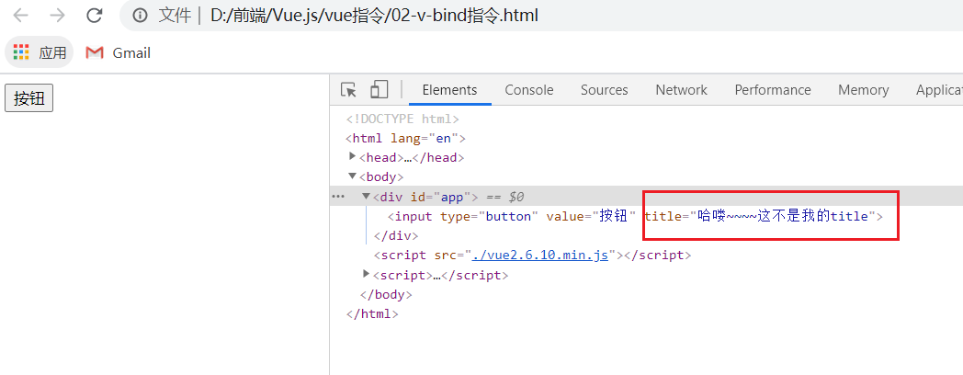
Task: Select the html lang="en" line
Action: tap(406, 138)
